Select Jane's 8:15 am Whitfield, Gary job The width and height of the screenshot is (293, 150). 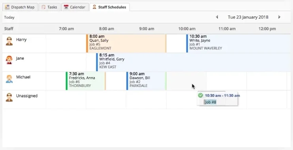(193, 62)
